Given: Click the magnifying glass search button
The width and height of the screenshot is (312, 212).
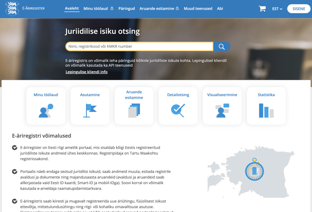Looking at the screenshot, I should point(222,46).
